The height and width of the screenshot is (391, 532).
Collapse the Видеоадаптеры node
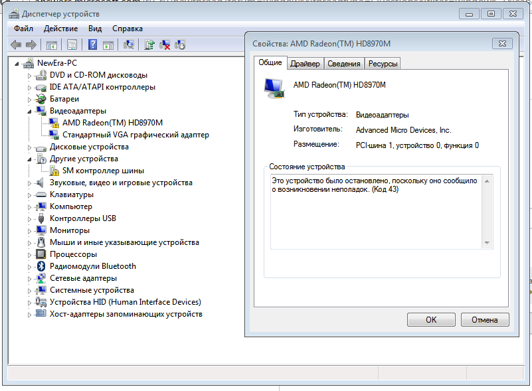pyautogui.click(x=29, y=112)
